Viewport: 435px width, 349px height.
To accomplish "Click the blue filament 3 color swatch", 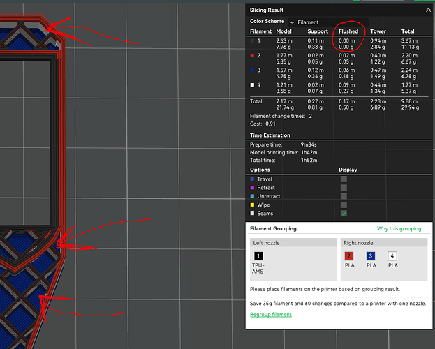I will point(252,70).
